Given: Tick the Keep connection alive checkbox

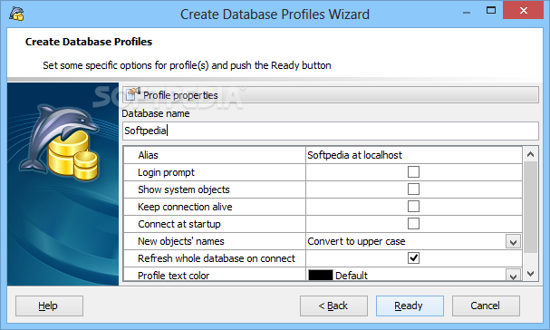Looking at the screenshot, I should [413, 207].
